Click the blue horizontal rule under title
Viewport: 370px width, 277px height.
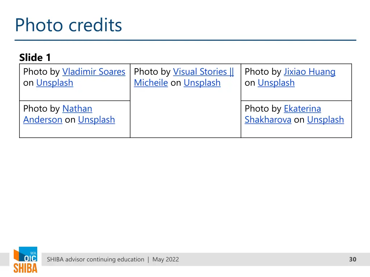pos(185,40)
